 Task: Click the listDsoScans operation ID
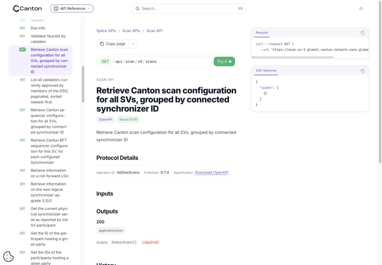click(128, 173)
